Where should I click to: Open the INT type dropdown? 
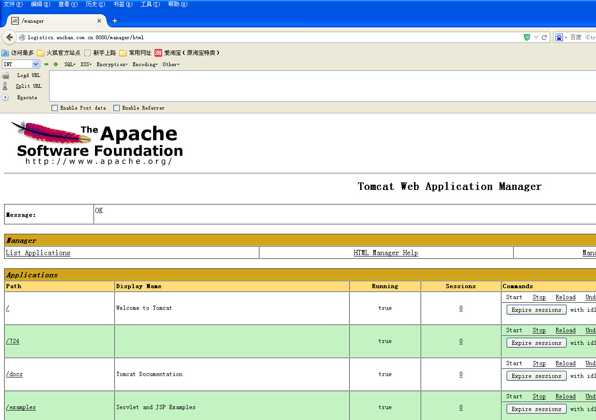(21, 64)
